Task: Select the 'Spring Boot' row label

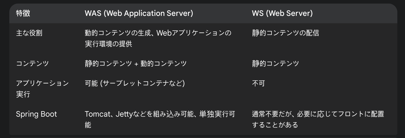Action: 36,114
